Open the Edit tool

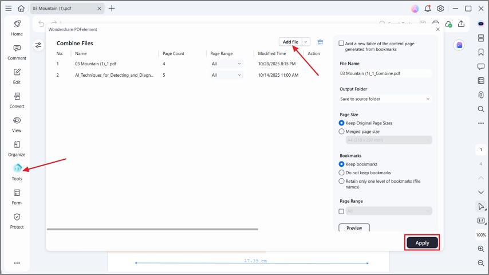(x=17, y=76)
